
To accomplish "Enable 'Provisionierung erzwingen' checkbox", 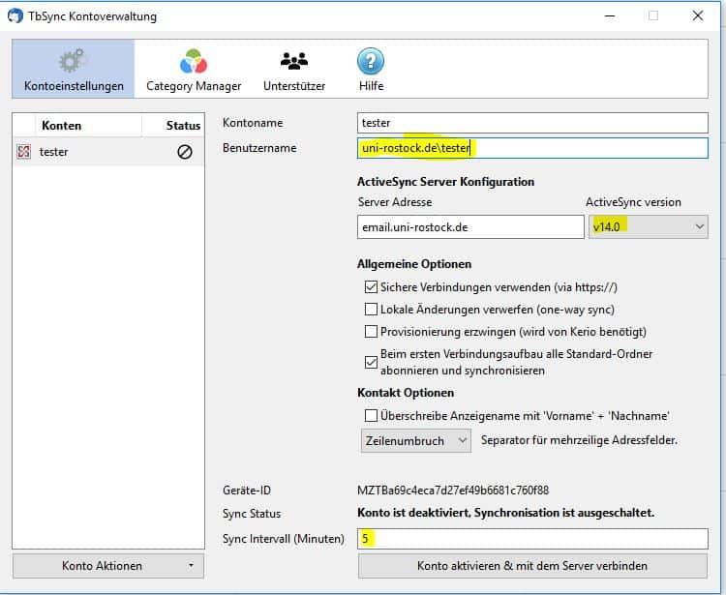I will click(x=371, y=332).
